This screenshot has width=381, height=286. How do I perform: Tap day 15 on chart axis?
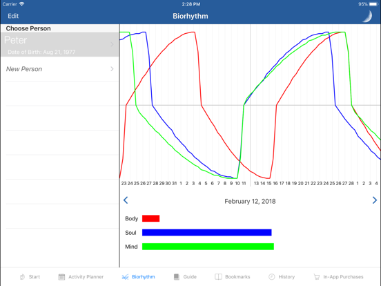pyautogui.click(x=269, y=183)
